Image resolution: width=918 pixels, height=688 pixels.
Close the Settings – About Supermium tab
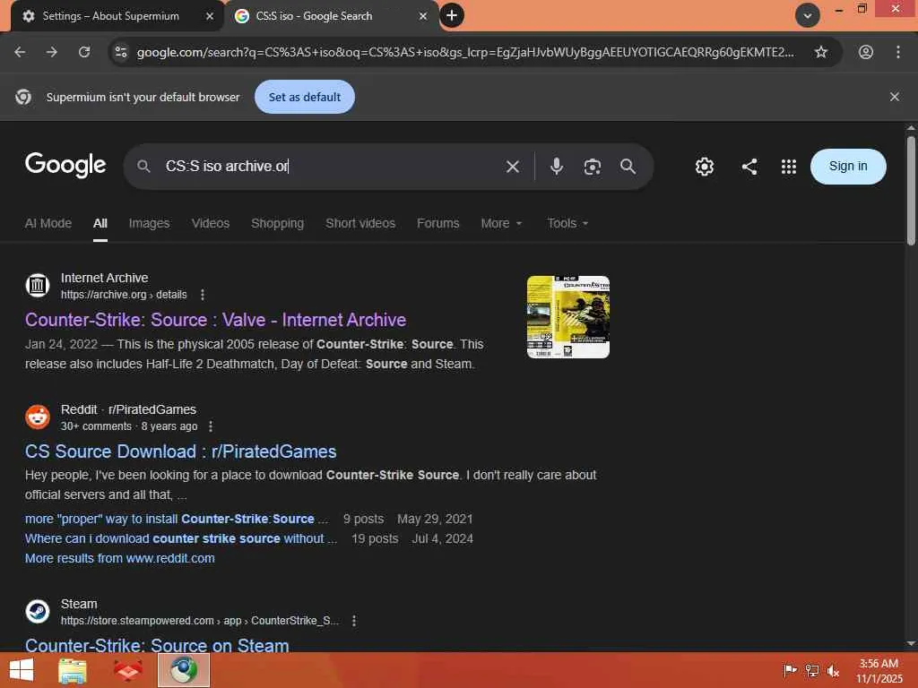click(x=210, y=16)
